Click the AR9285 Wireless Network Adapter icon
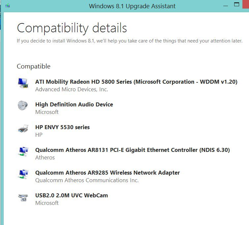Image resolution: width=249 pixels, height=225 pixels. (23, 174)
